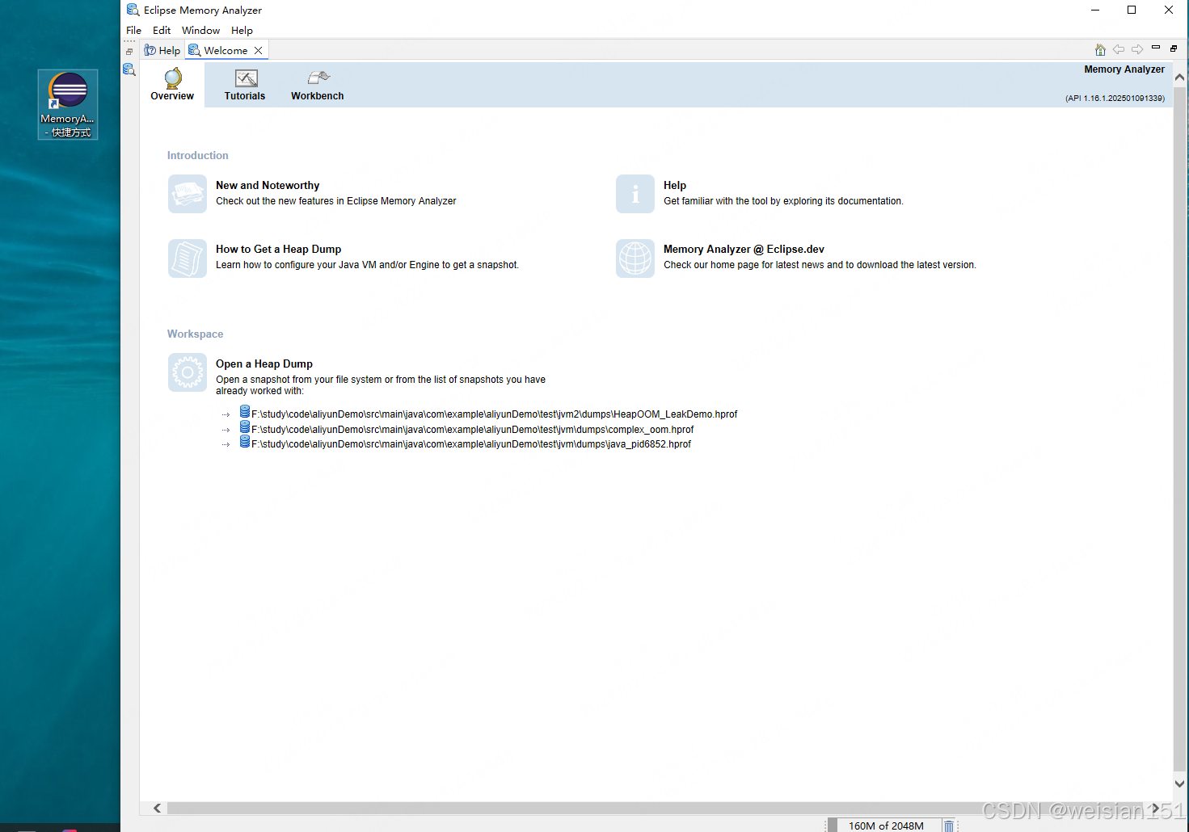Click the Home icon in welcome toolbar

tap(1100, 50)
